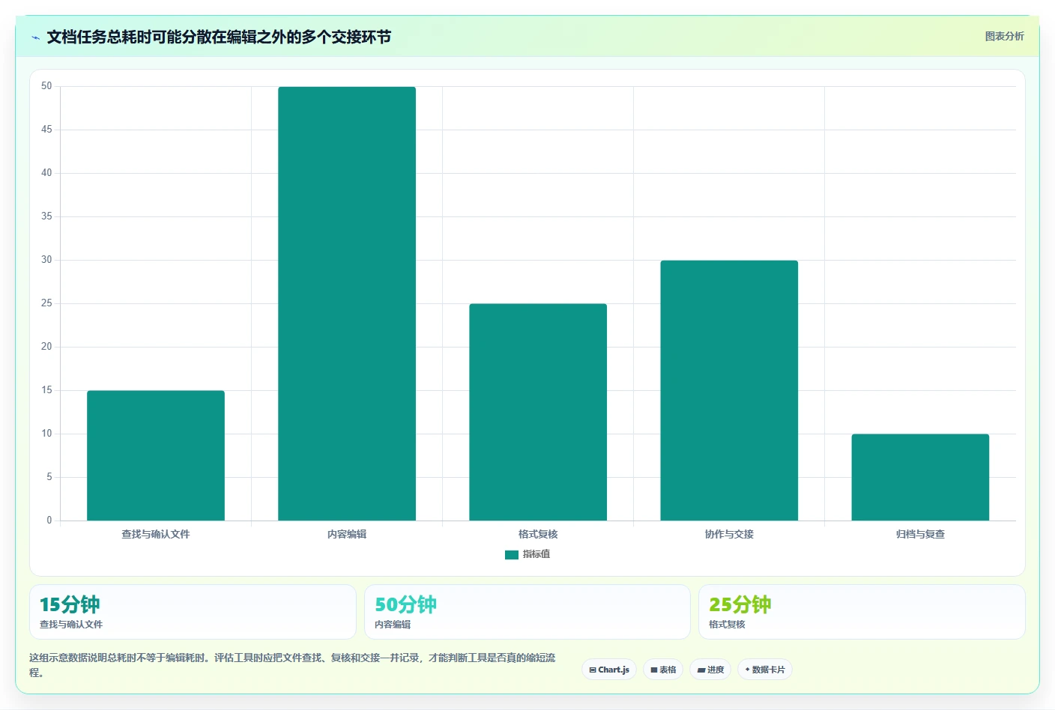Click the title 文档任务总耗时 heading text
Image resolution: width=1055 pixels, height=710 pixels.
coord(219,37)
